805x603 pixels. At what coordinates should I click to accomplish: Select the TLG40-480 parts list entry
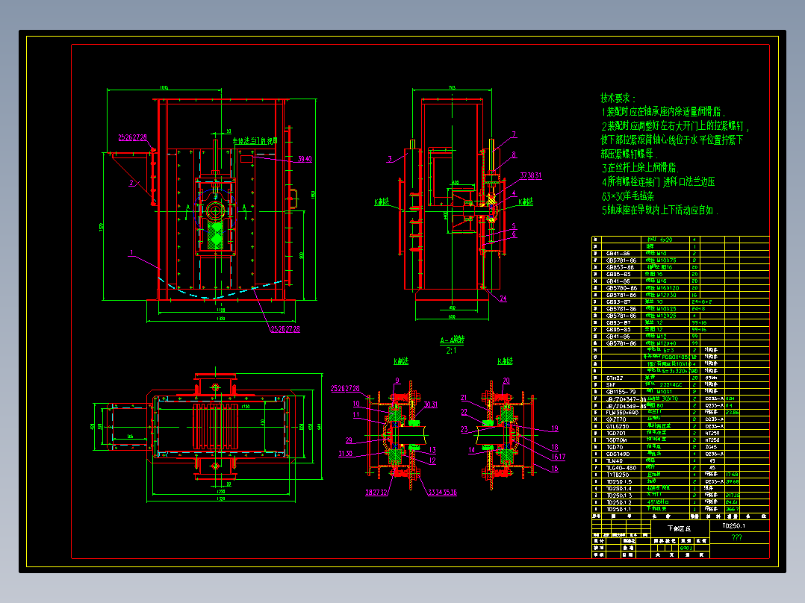click(621, 468)
